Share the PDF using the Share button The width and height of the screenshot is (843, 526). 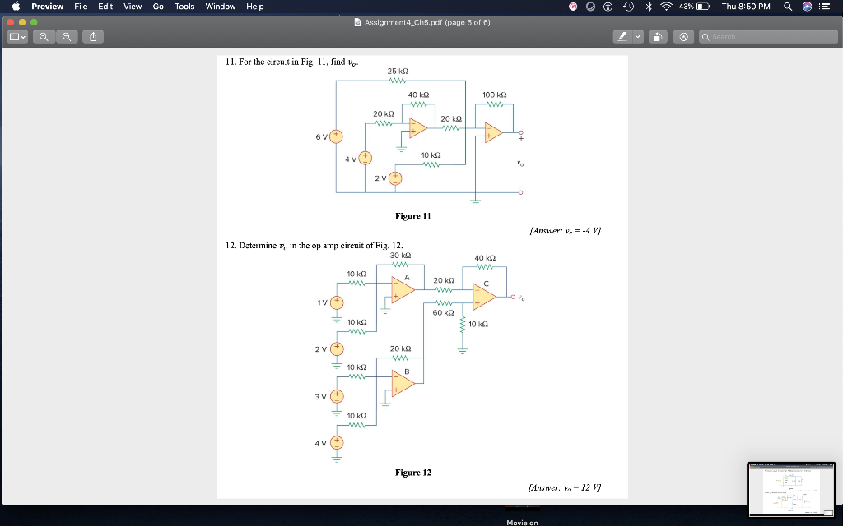click(93, 36)
